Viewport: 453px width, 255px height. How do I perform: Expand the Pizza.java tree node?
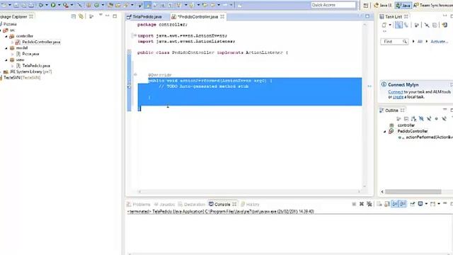tap(12, 54)
